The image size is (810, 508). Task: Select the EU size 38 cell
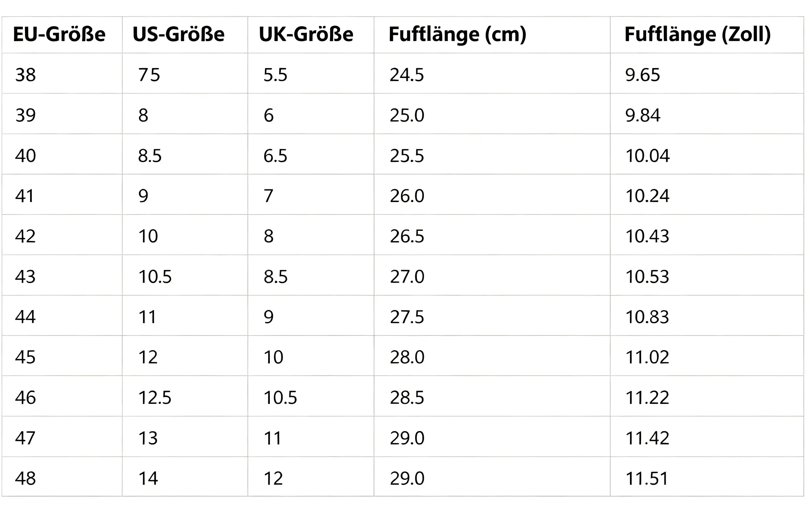click(62, 73)
